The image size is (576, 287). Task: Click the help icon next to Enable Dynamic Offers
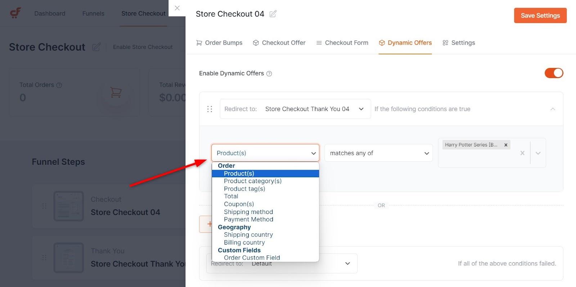(x=269, y=74)
